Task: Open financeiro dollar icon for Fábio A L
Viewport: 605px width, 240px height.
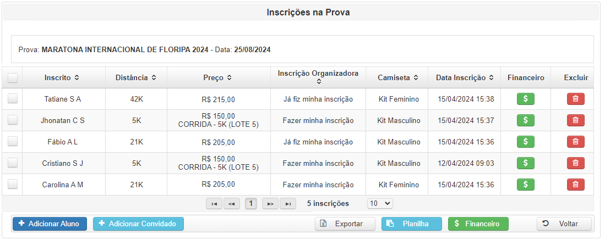Action: (x=526, y=142)
